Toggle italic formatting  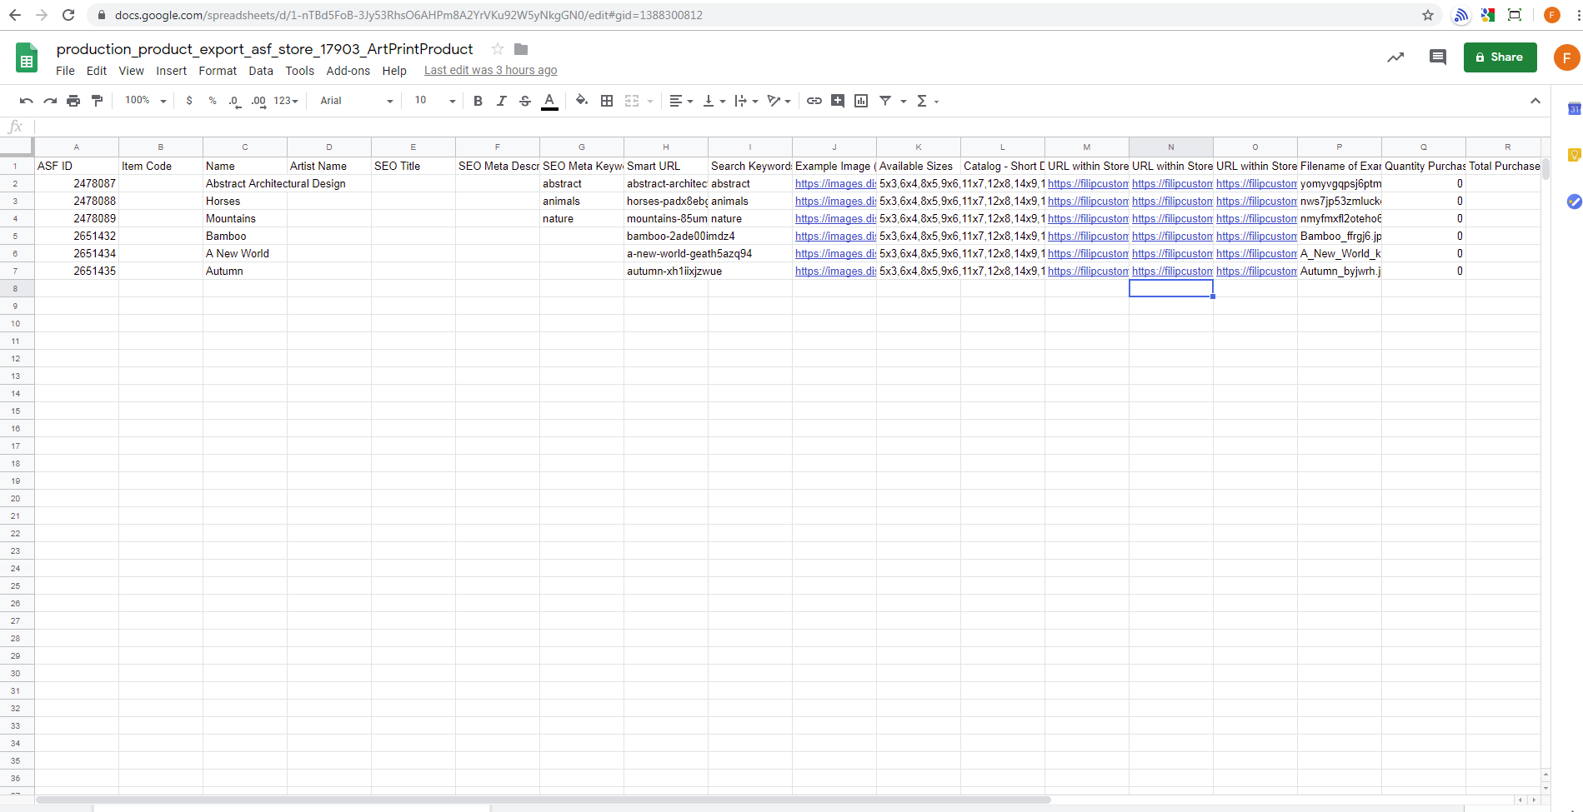[x=501, y=101]
